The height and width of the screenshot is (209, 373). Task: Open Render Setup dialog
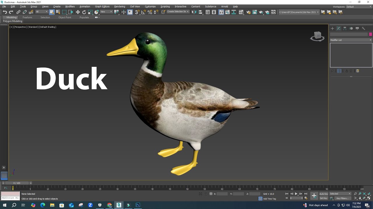(x=249, y=12)
